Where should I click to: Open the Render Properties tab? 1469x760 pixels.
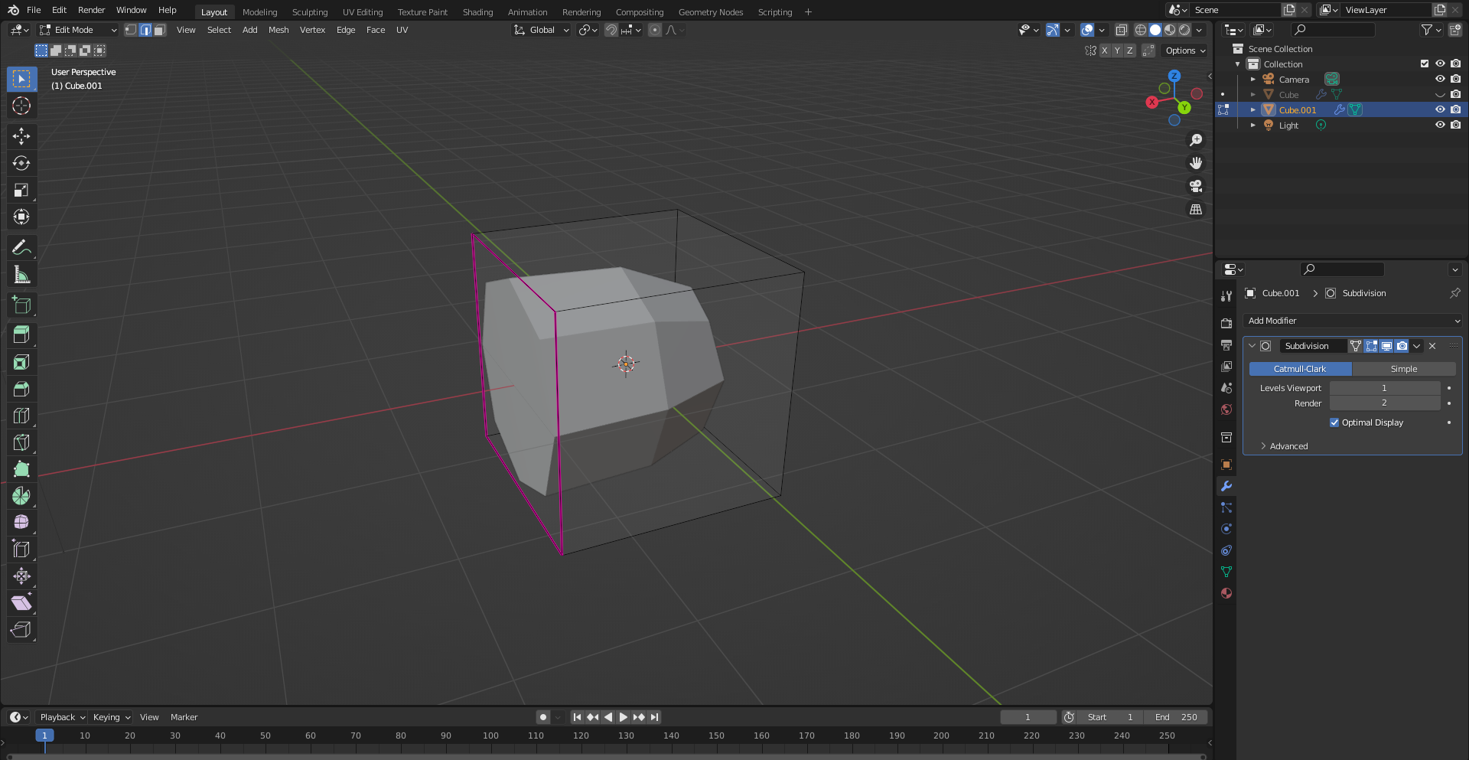[x=1226, y=323]
